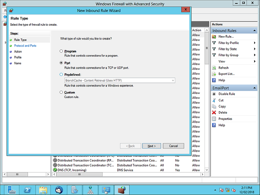
Task: Select the Program rule type radio button
Action: [x=61, y=51]
